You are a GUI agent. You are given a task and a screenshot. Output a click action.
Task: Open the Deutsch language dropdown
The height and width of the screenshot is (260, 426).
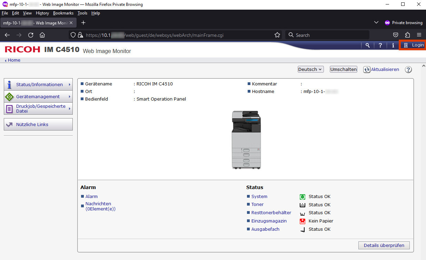coord(311,69)
